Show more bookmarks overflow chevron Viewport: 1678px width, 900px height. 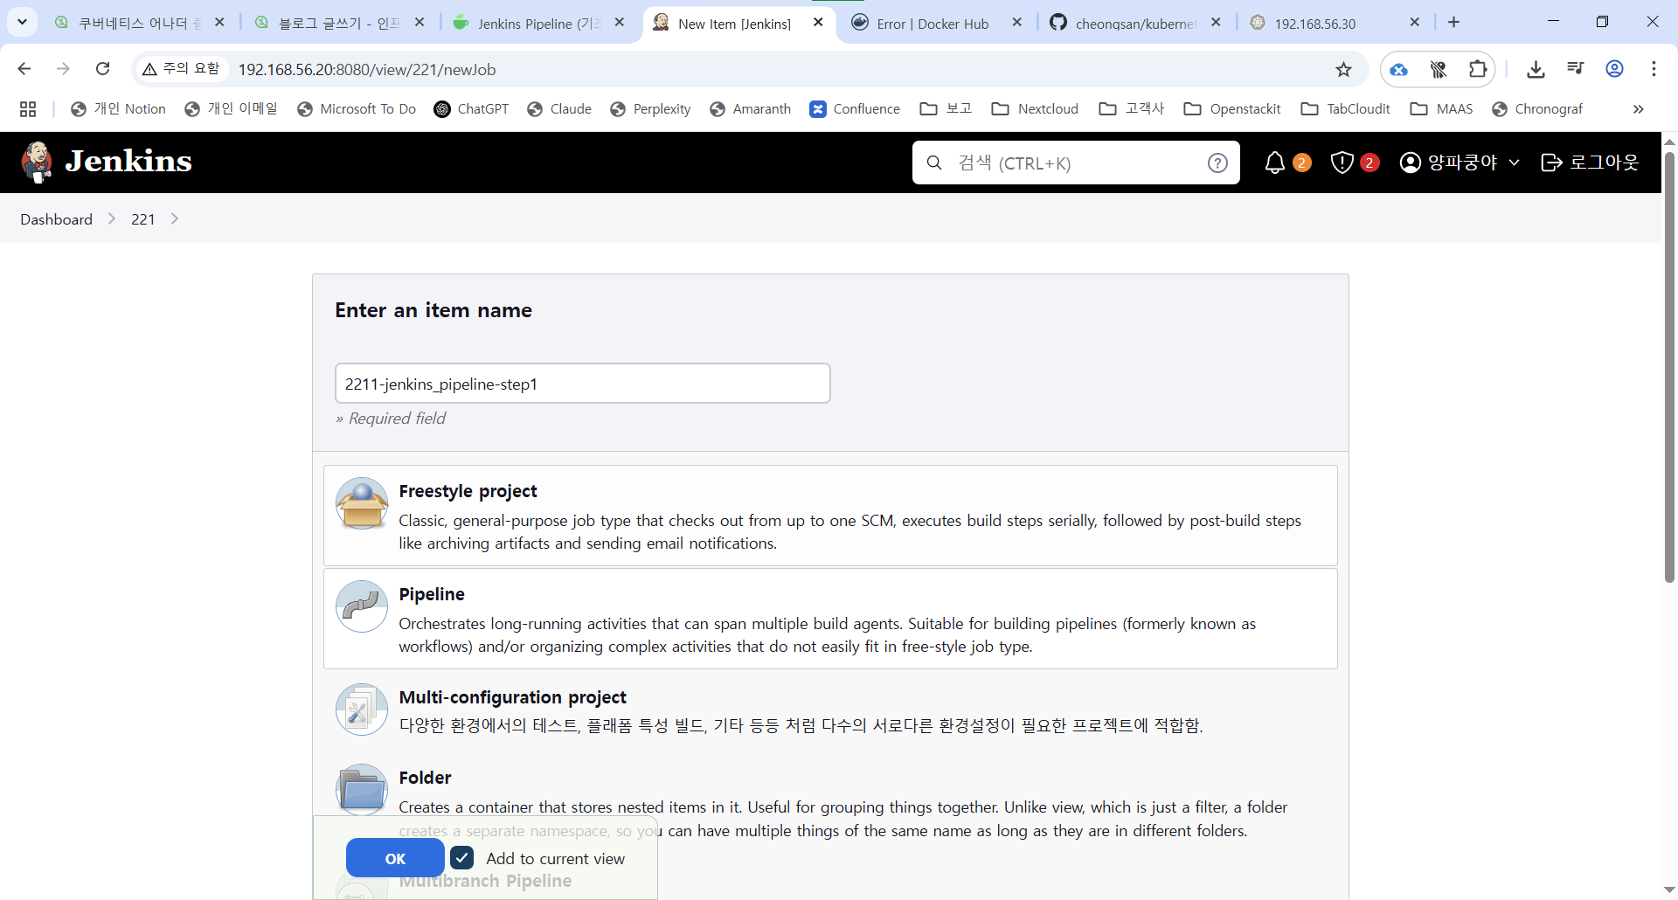tap(1639, 109)
